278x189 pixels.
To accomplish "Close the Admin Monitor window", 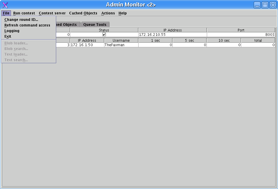I will (273, 5).
